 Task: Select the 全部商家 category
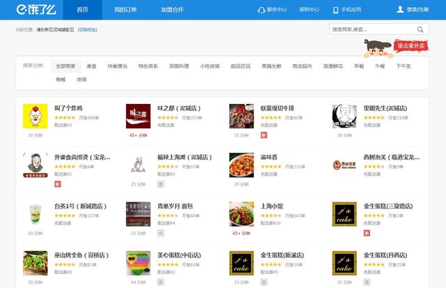[66, 66]
